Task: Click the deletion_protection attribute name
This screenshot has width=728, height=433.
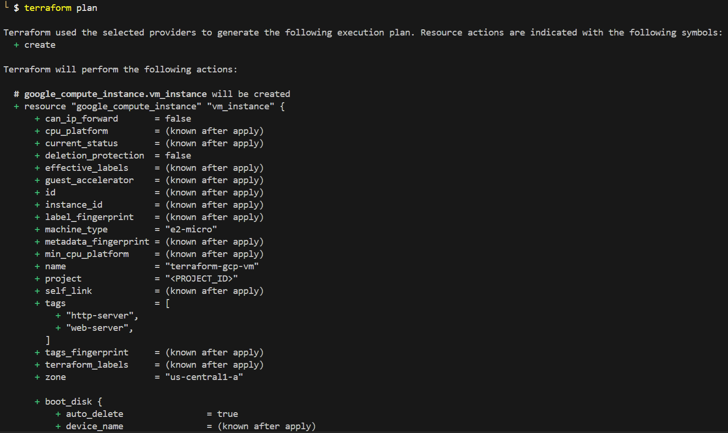Action: [x=94, y=156]
